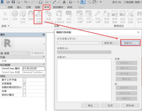Screen dimensions: 142x111
Task: Open the default 3D view icon
Action: (x=71, y=2)
